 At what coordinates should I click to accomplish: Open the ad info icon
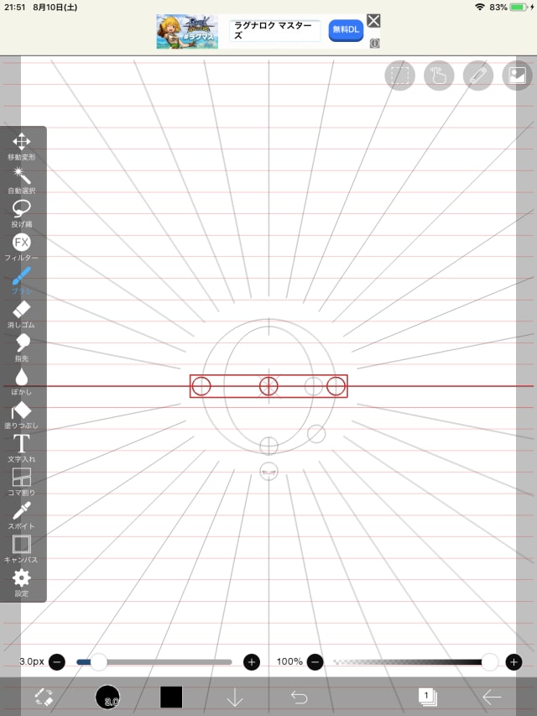pyautogui.click(x=374, y=44)
